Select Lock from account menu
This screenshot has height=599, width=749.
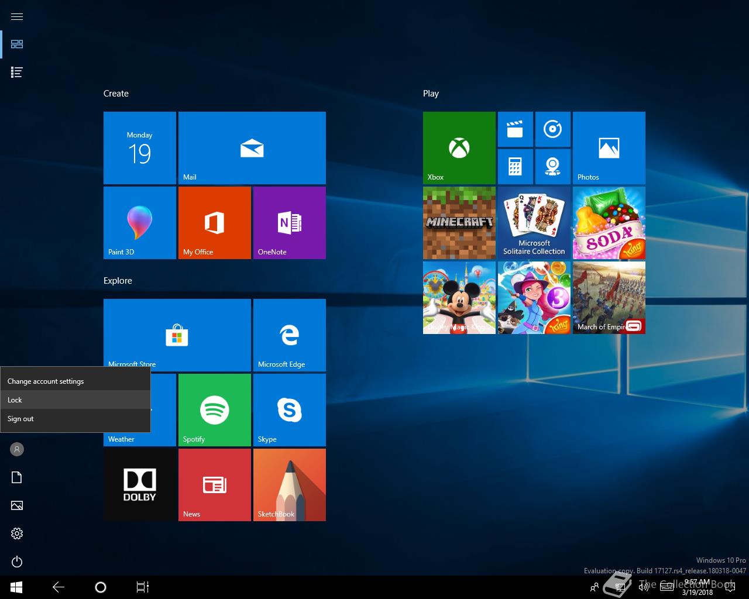[x=75, y=400]
